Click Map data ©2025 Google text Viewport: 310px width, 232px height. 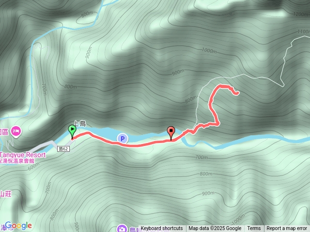point(215,229)
